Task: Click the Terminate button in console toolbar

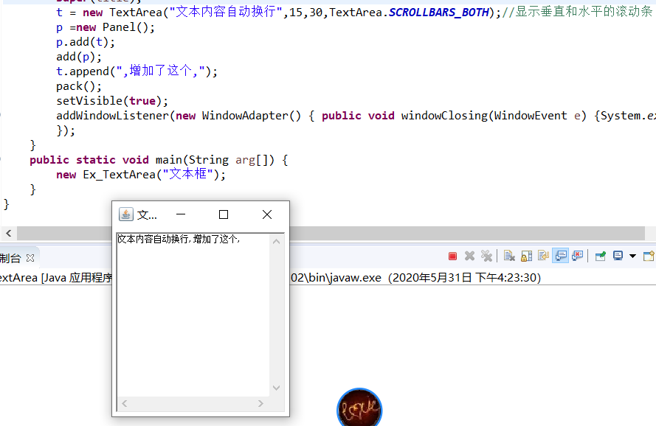Action: (452, 256)
